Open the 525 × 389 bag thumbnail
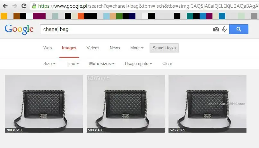The width and height of the screenshot is (259, 148). point(207,104)
